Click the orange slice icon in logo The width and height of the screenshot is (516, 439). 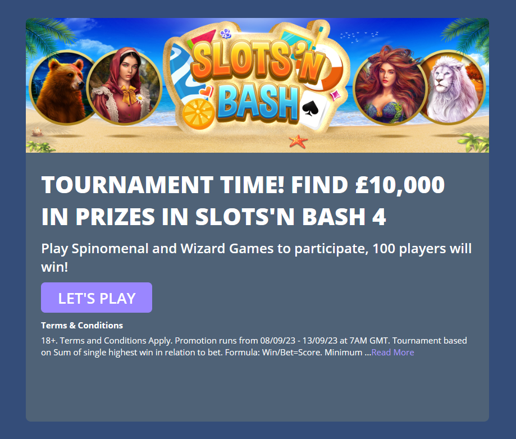(198, 114)
